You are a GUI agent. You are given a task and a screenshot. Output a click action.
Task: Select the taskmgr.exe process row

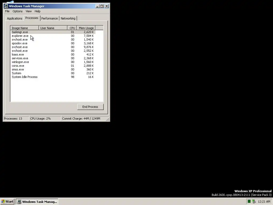coord(53,32)
